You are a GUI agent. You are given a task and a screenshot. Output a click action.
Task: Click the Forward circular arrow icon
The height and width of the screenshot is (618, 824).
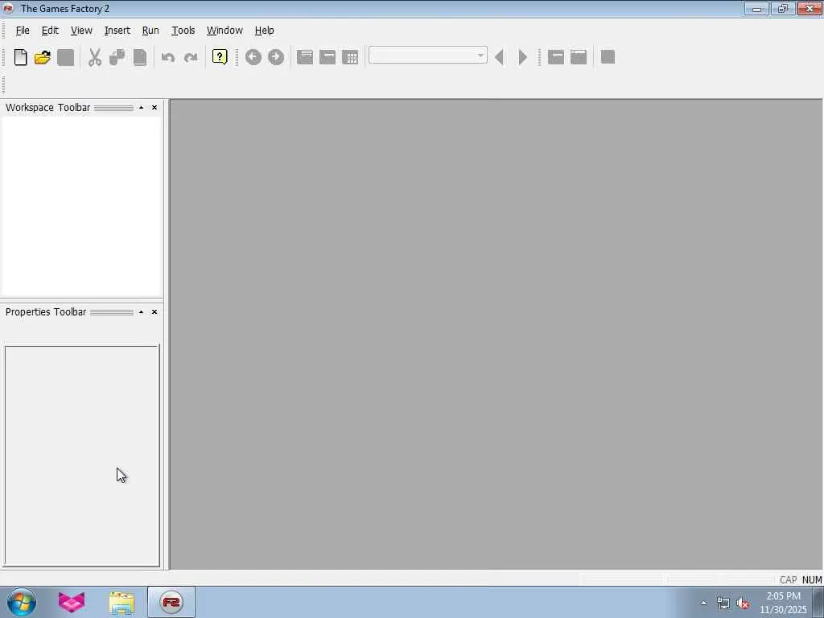click(276, 57)
